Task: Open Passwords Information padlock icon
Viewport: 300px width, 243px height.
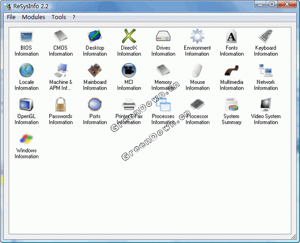Action: pos(61,104)
